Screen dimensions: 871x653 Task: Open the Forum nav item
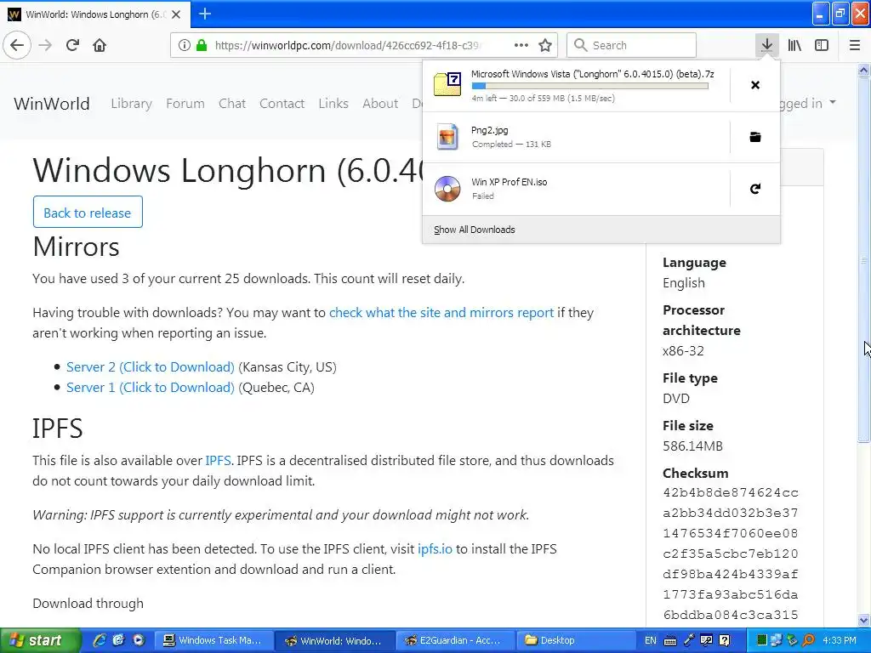[185, 103]
